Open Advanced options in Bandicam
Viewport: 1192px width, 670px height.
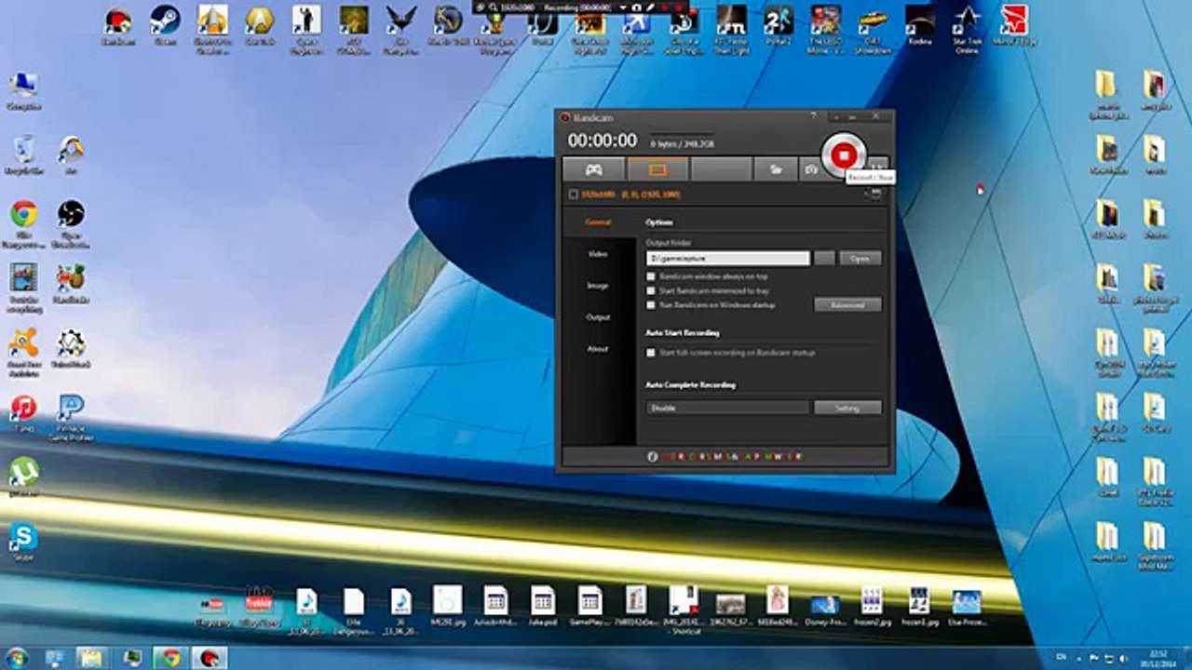(847, 304)
